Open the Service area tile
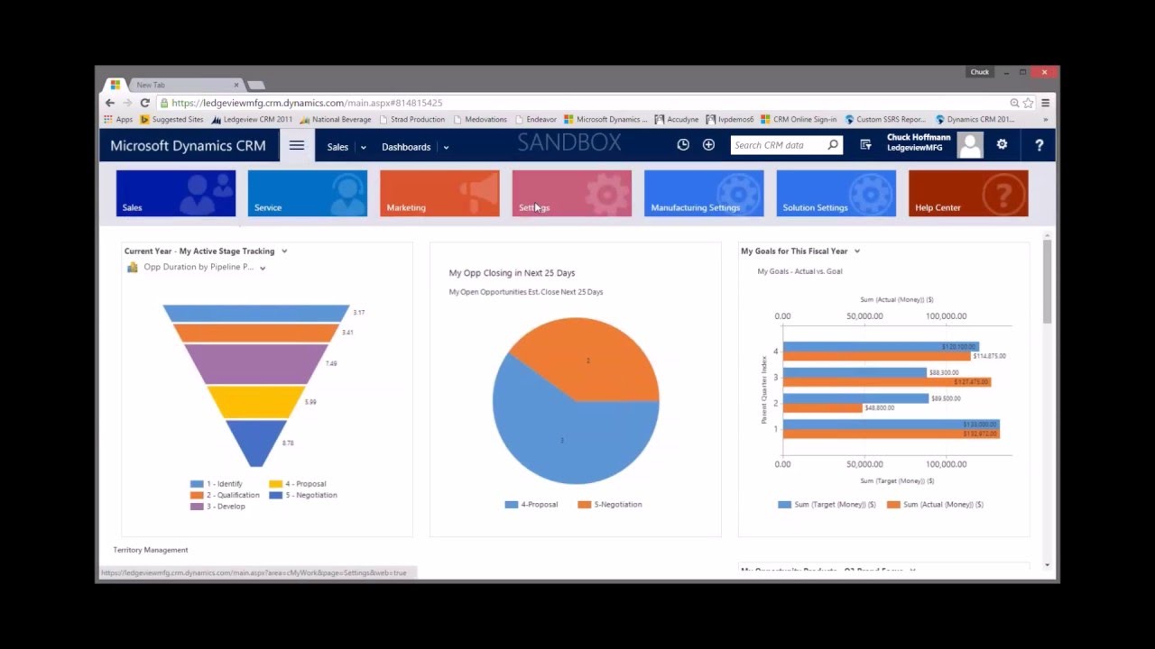The height and width of the screenshot is (649, 1155). 308,193
